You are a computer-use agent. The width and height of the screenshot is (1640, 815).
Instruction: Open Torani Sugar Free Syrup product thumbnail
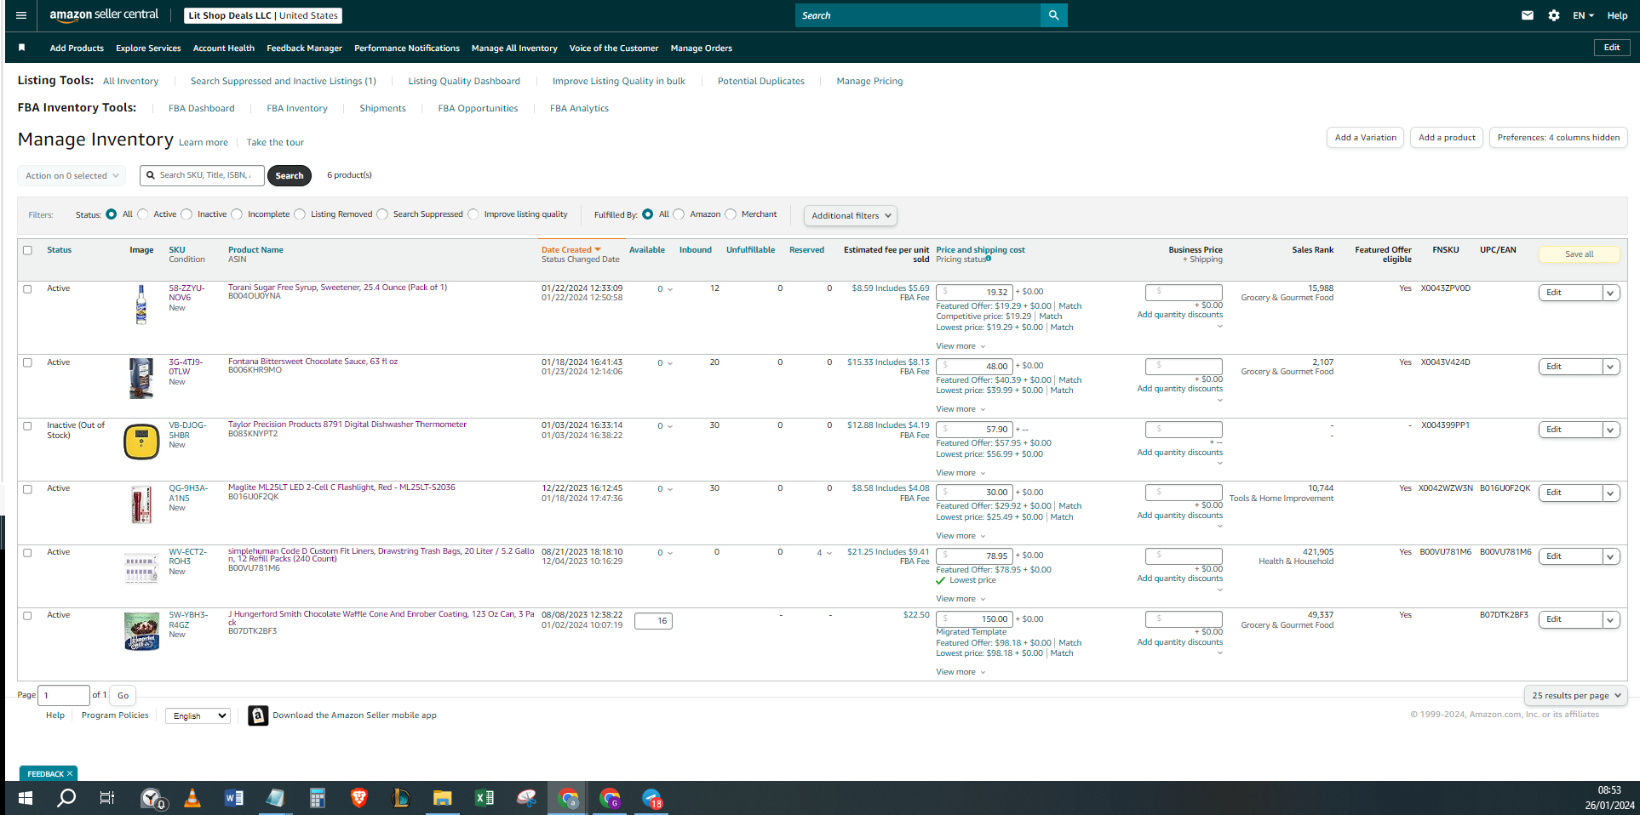[x=141, y=305]
